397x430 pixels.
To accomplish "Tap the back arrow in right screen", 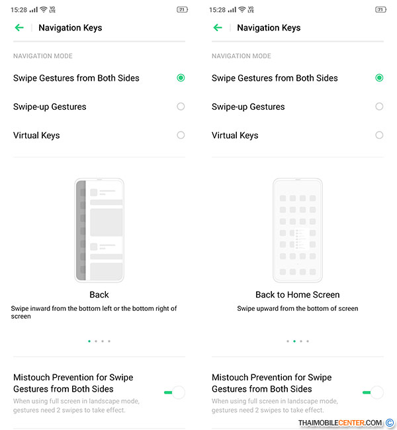I will [x=218, y=27].
